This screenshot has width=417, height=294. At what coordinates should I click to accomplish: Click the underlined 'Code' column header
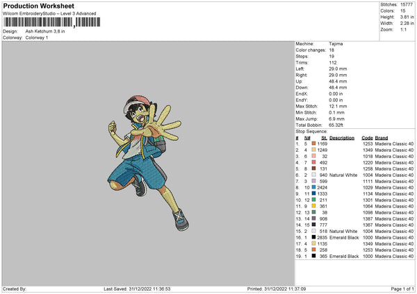pyautogui.click(x=367, y=138)
